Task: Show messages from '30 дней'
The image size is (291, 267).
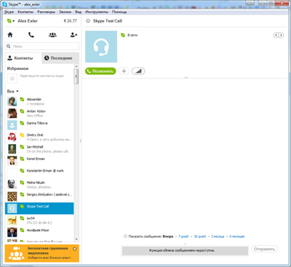Action: coord(200,236)
